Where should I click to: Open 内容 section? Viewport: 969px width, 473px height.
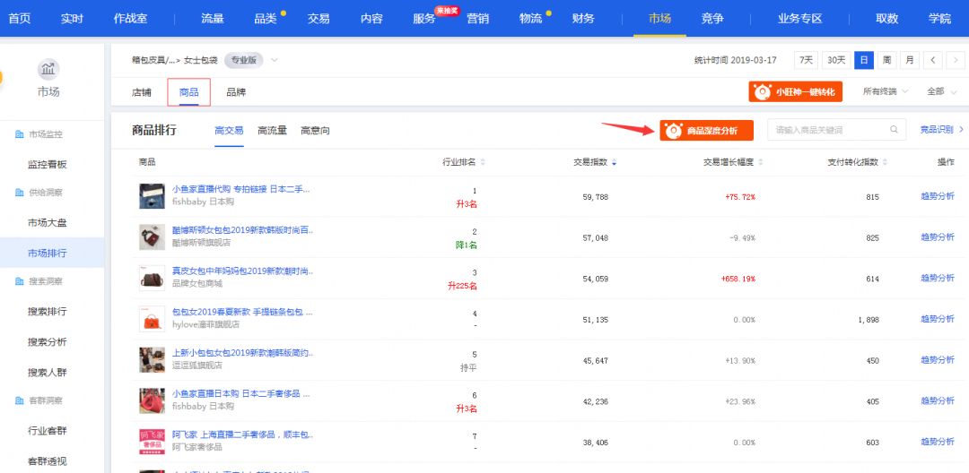point(371,18)
